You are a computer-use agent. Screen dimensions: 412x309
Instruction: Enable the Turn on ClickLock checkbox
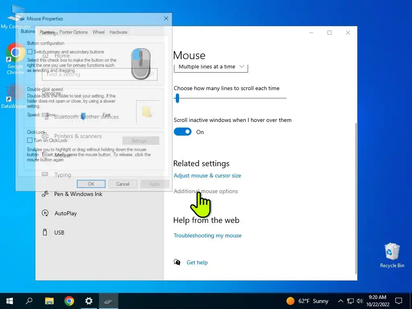30,140
